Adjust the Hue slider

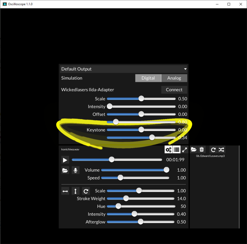tap(141, 206)
